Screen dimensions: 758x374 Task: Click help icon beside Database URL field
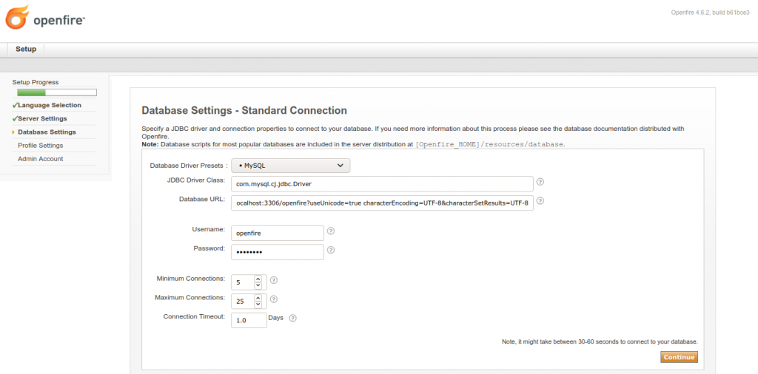click(x=540, y=200)
